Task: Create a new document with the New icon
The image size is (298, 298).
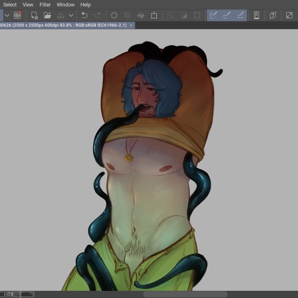Action: (35, 15)
